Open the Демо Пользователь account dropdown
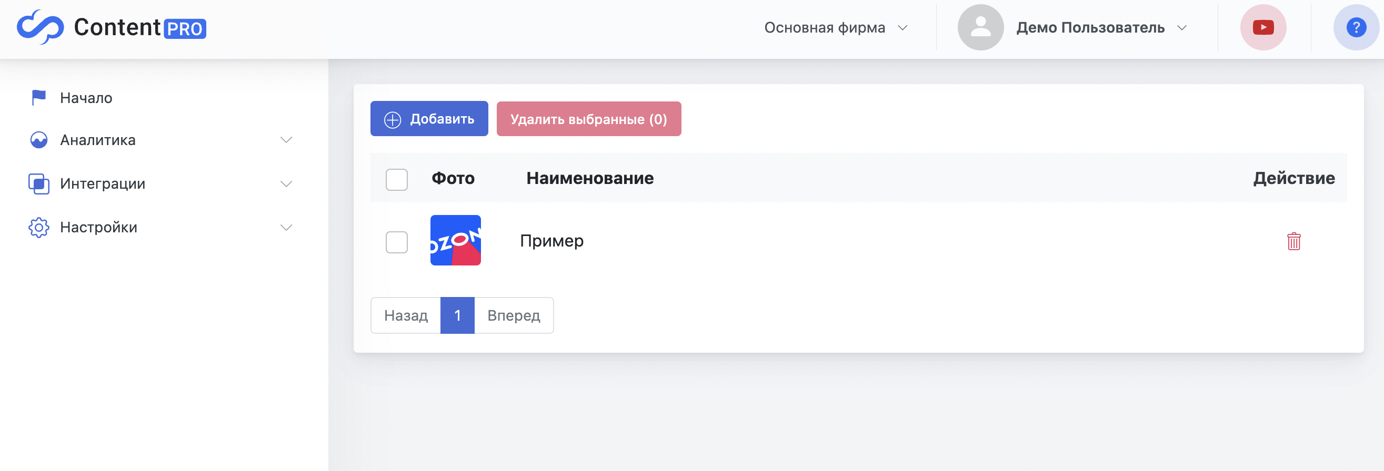The image size is (1384, 471). [1101, 27]
